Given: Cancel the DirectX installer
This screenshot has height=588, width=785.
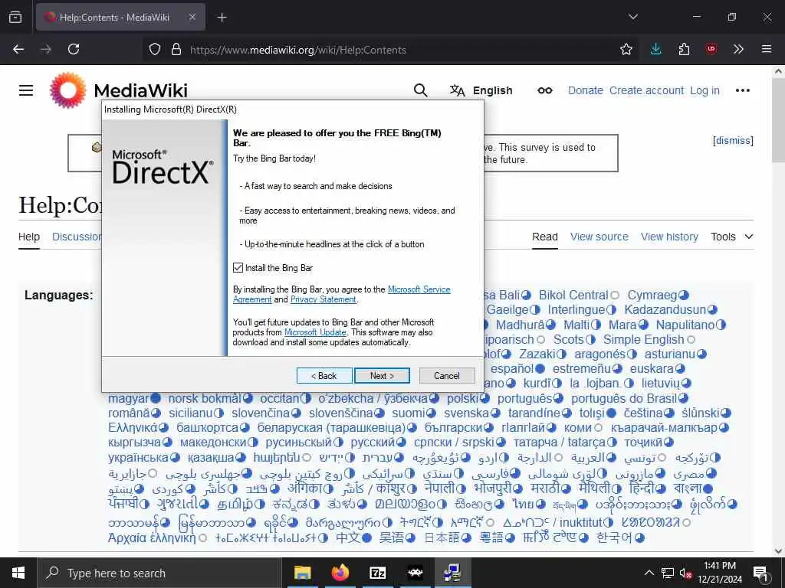Looking at the screenshot, I should [x=447, y=375].
